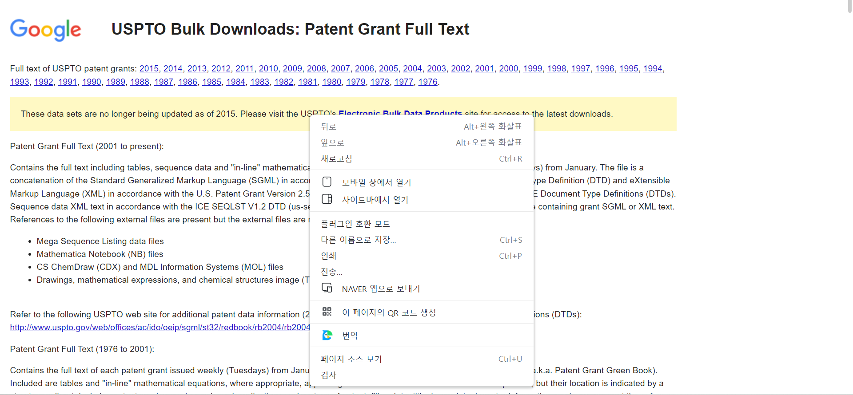
Task: Open the 1992 patent grants link
Action: 44,82
